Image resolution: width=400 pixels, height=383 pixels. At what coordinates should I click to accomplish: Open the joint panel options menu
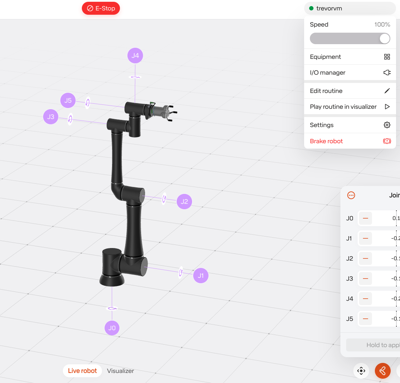[351, 195]
